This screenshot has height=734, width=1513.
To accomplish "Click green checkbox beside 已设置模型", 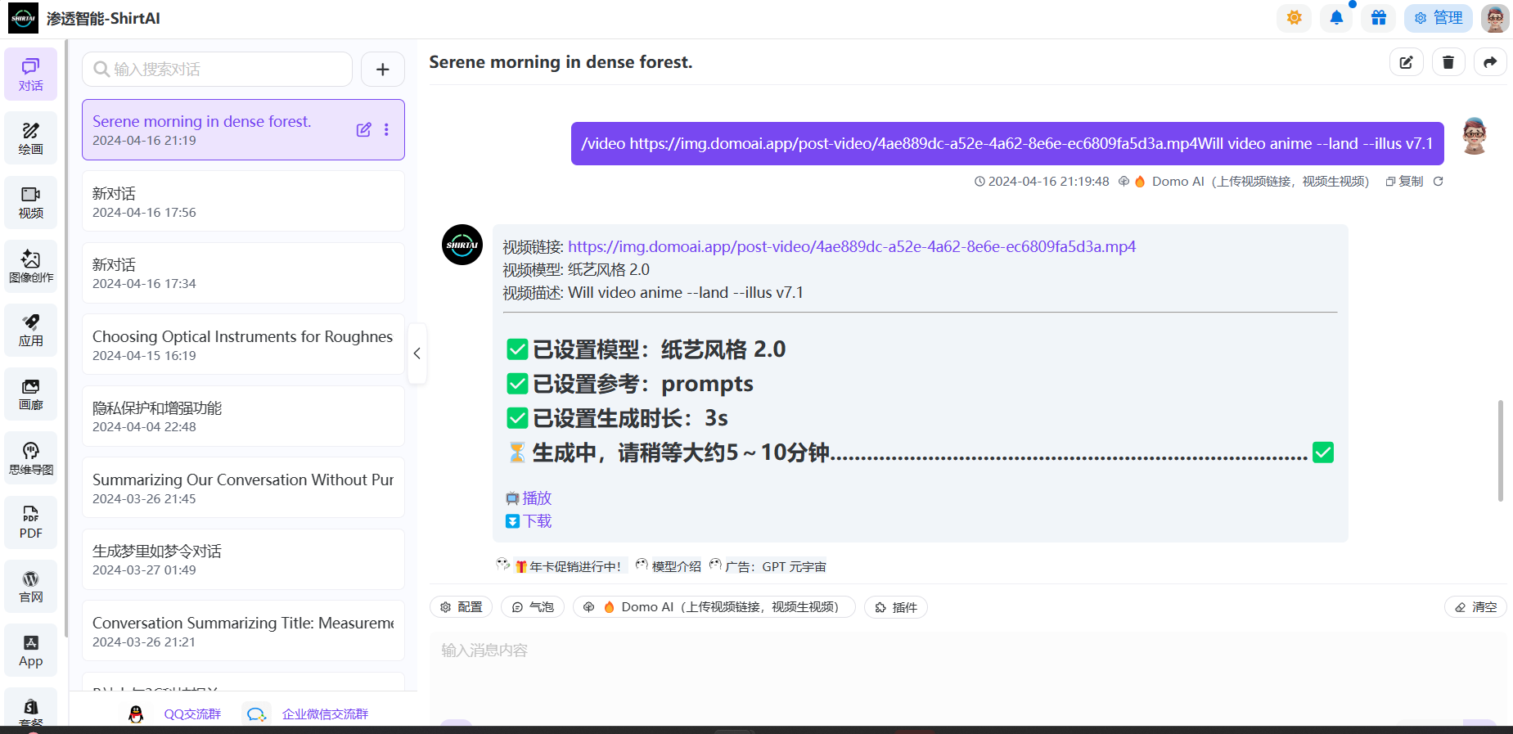I will click(517, 349).
